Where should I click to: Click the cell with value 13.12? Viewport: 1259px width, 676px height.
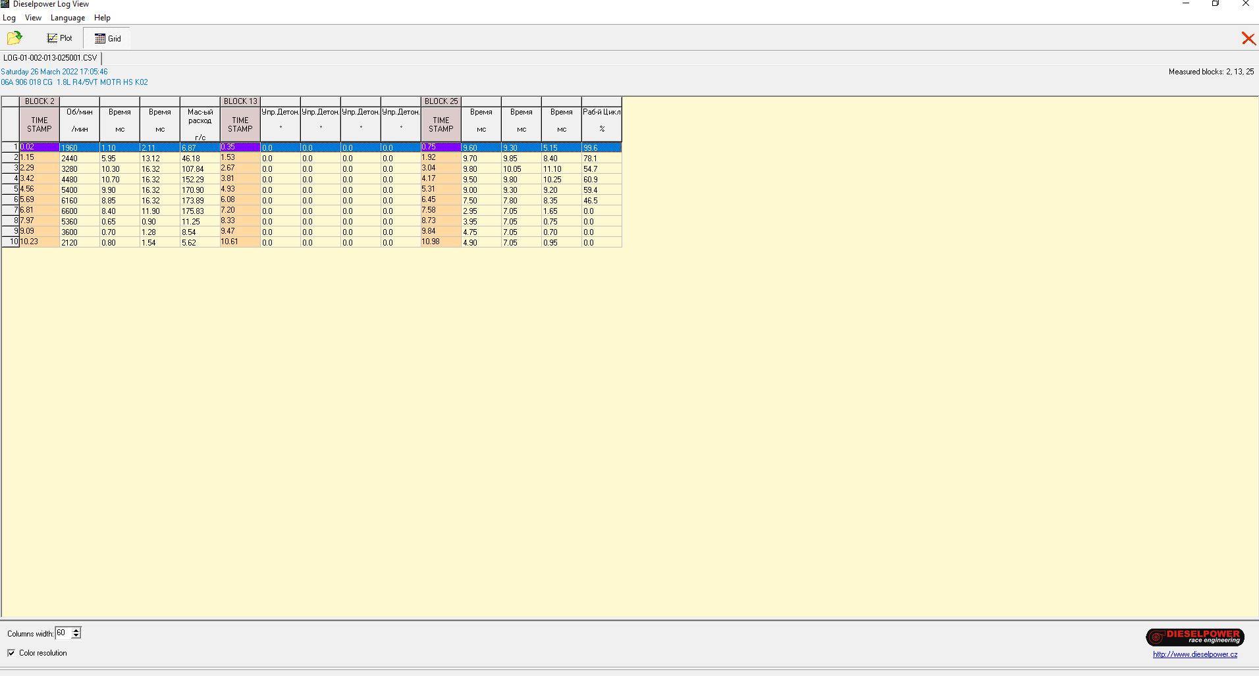160,158
